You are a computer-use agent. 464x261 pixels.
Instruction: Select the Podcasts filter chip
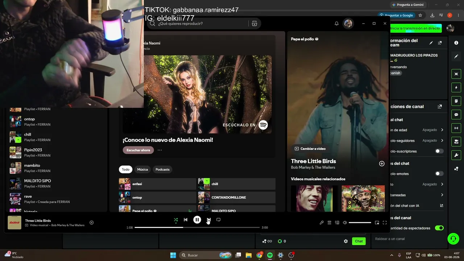(162, 169)
